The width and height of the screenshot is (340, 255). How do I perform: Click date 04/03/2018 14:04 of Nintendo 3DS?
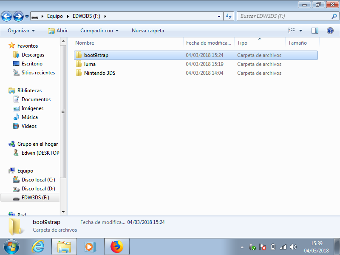(x=204, y=73)
